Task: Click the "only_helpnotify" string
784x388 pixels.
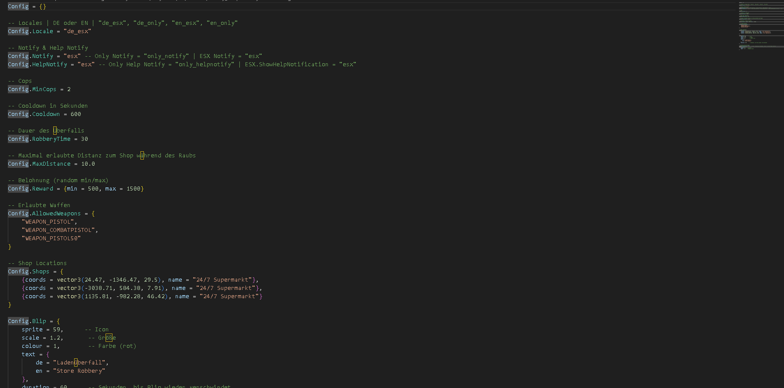Action: tap(205, 65)
